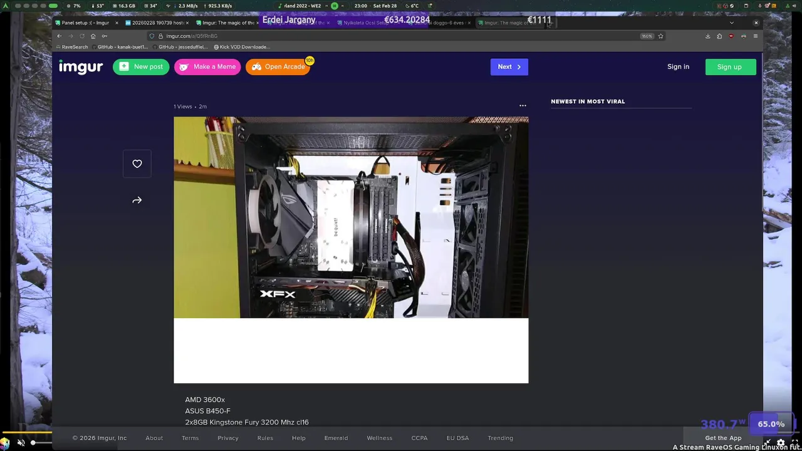Open the Make a Meme page
The width and height of the screenshot is (802, 451).
point(207,67)
